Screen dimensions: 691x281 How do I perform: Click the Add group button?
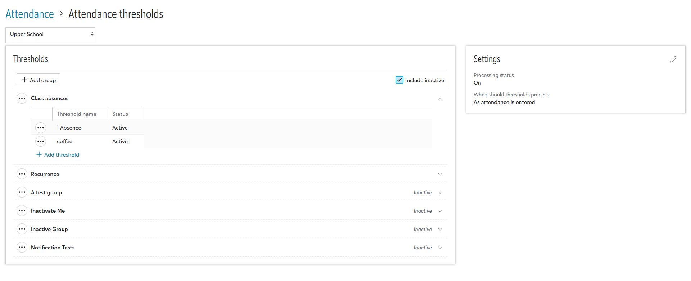pyautogui.click(x=39, y=80)
